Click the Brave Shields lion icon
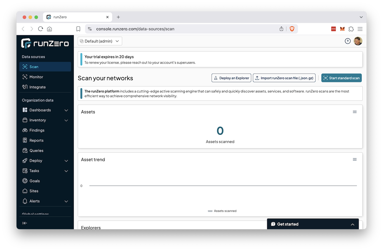 pos(292,29)
